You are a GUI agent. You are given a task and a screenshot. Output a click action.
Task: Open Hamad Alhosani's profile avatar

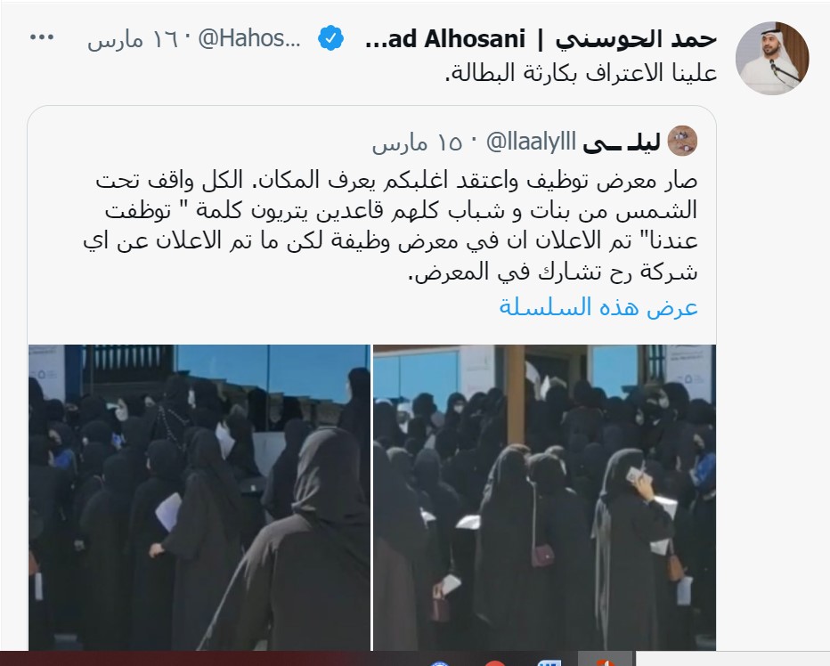tap(772, 58)
